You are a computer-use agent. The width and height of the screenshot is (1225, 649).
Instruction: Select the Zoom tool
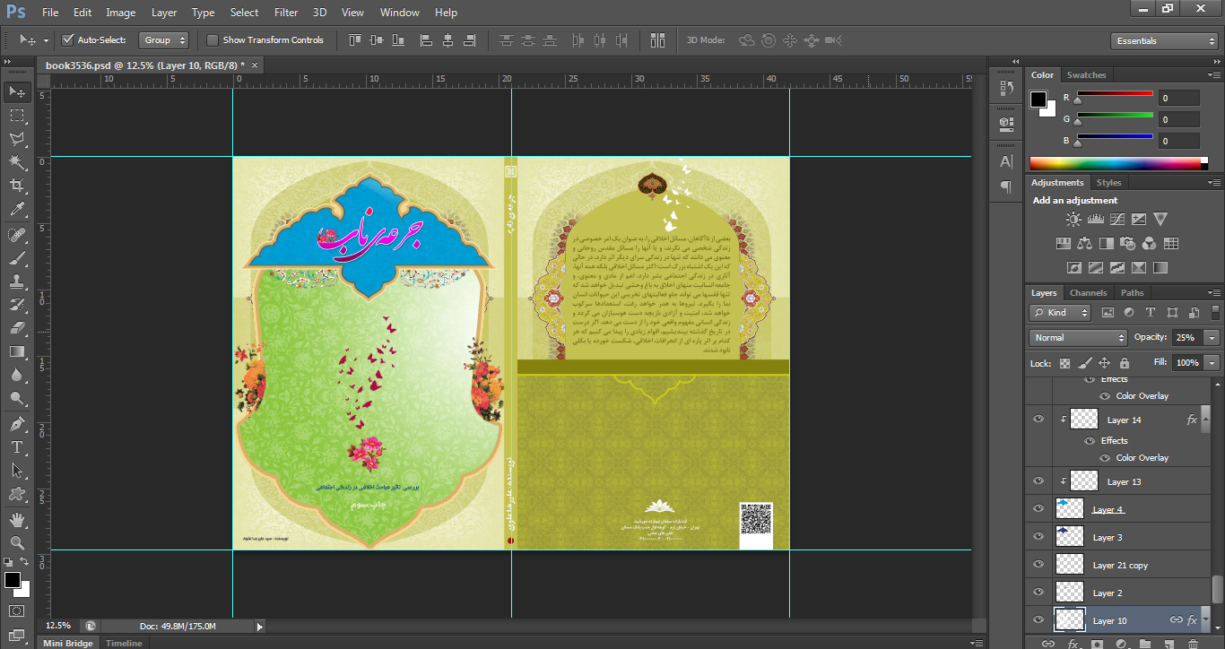coord(16,542)
